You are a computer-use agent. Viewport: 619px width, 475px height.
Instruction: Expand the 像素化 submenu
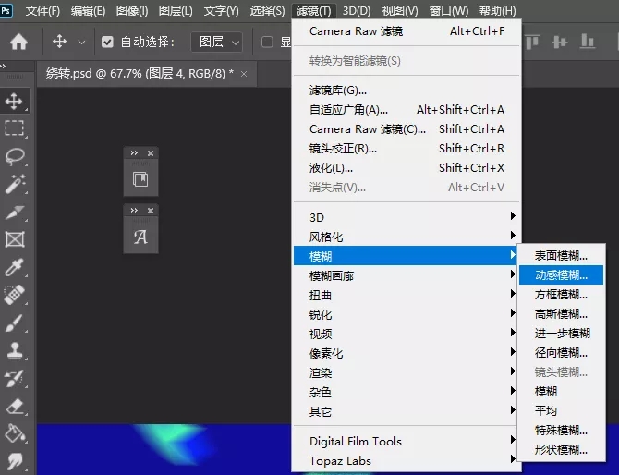(405, 353)
